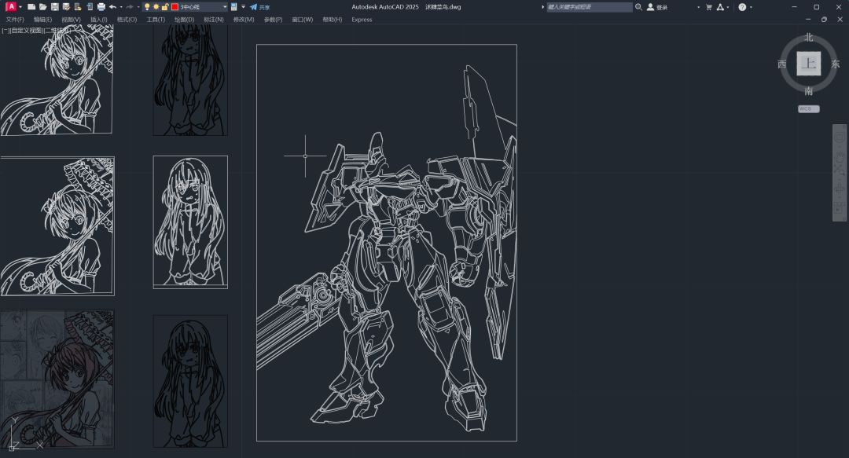
Task: Click the Autodesk App Store cart icon
Action: 708,7
